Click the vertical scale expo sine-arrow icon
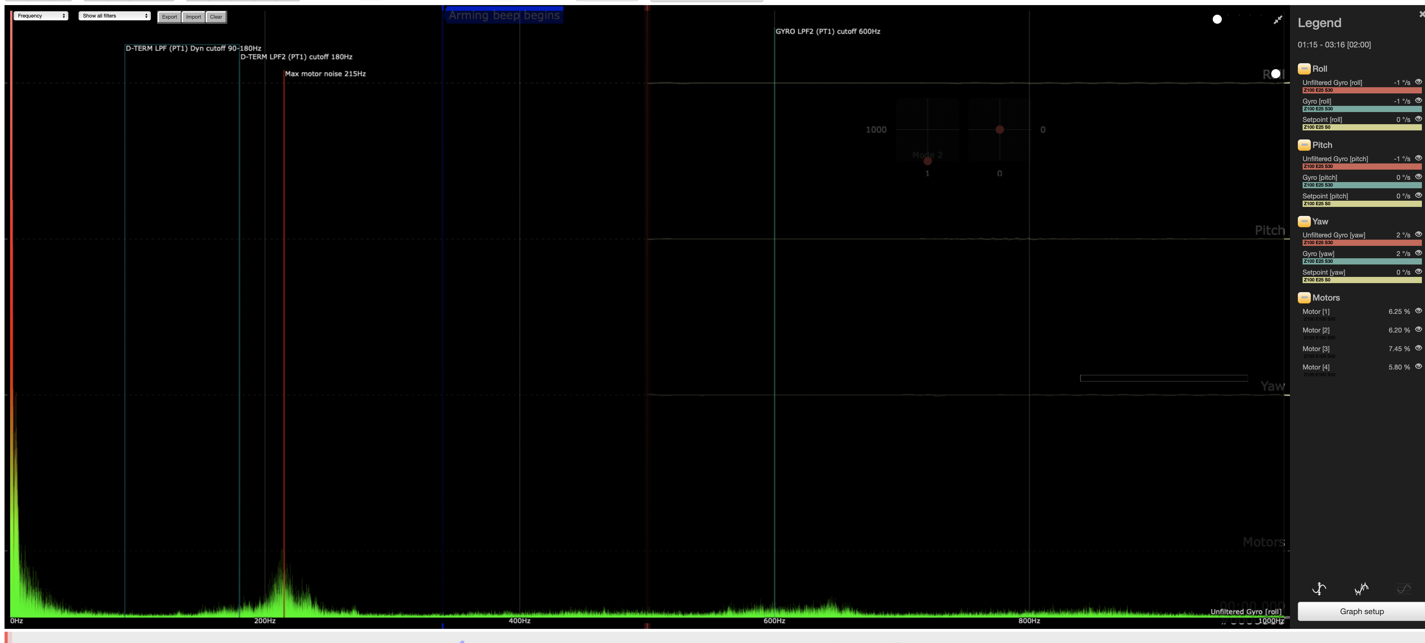This screenshot has width=1425, height=643. point(1319,589)
